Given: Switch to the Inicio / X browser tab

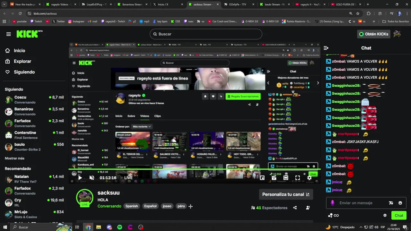Looking at the screenshot, I should click(167, 4).
